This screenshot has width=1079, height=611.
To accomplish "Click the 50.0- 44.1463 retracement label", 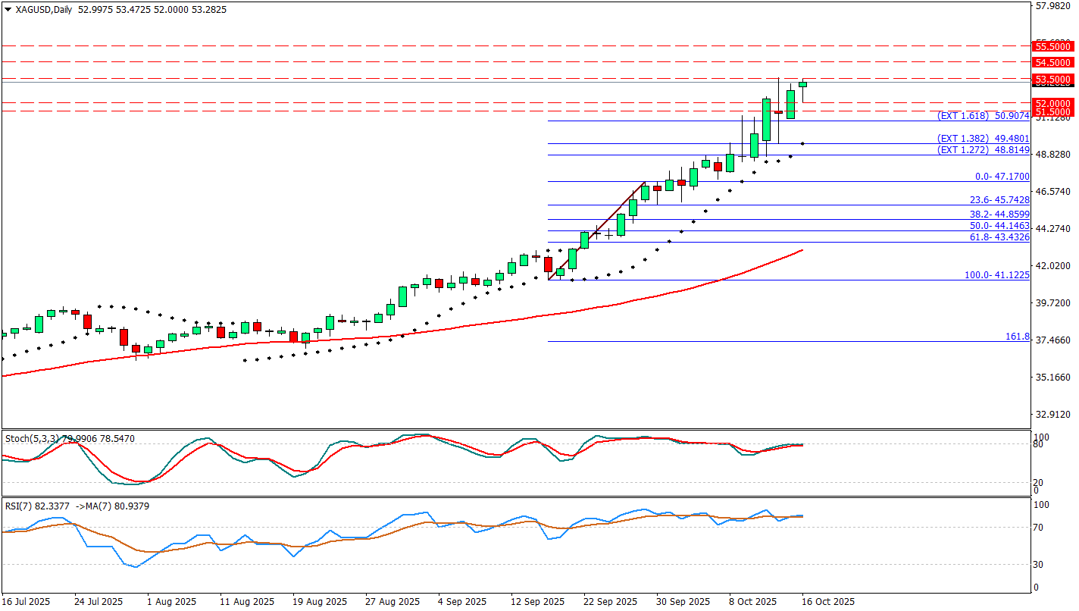I will pos(999,226).
